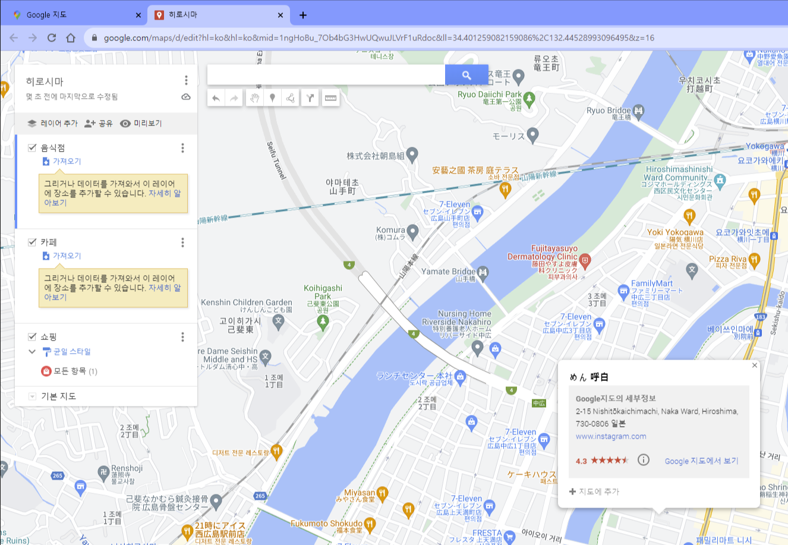Viewport: 788px width, 545px height.
Task: Click 가져오기 under 음식점 layer
Action: coord(62,162)
